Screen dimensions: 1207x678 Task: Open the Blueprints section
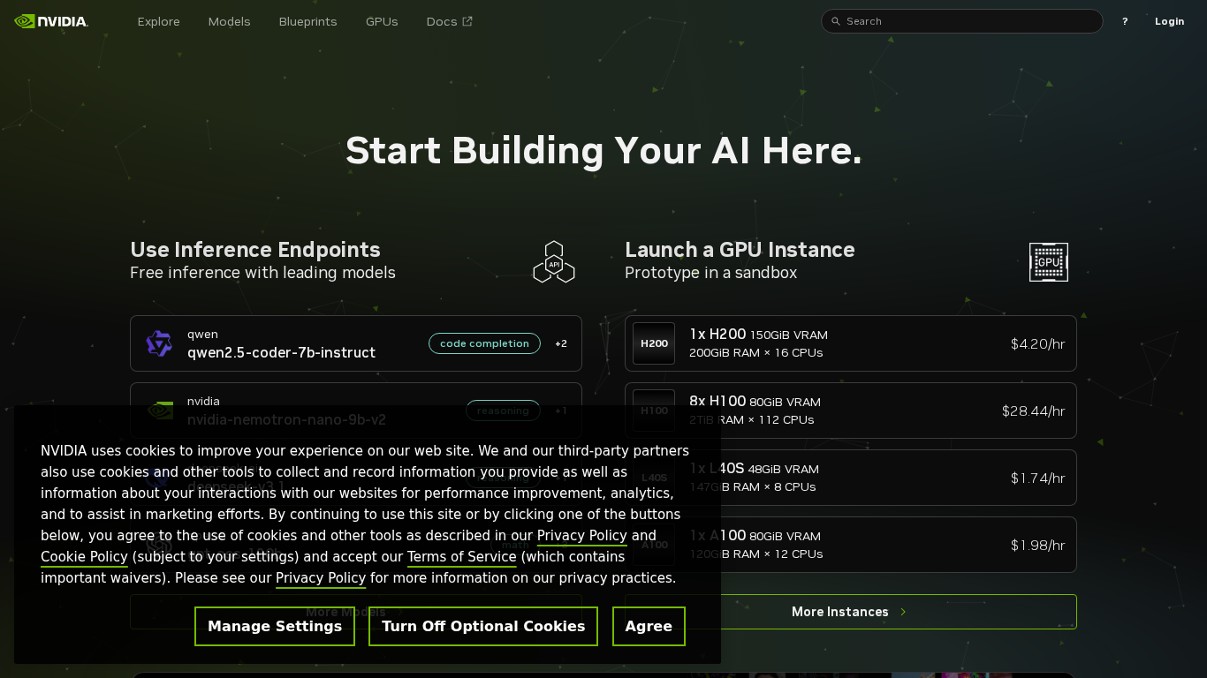pos(308,21)
